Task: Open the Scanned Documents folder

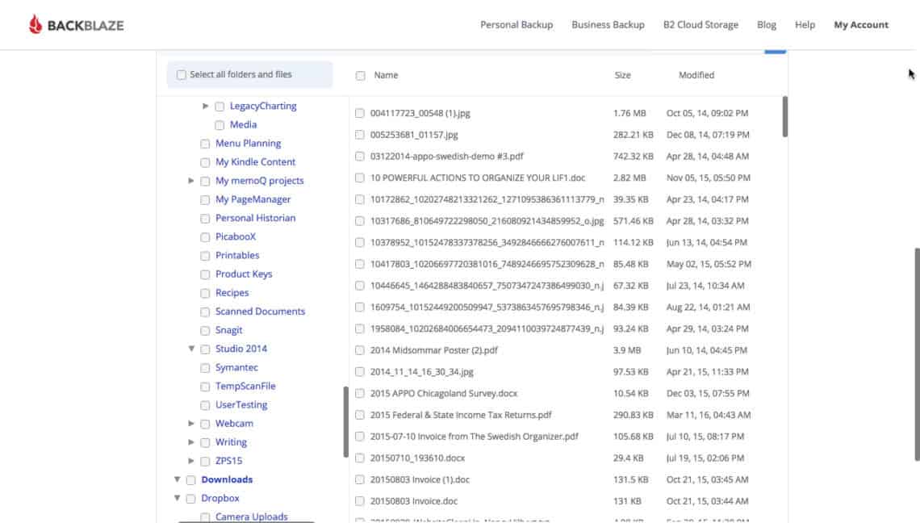Action: tap(260, 311)
